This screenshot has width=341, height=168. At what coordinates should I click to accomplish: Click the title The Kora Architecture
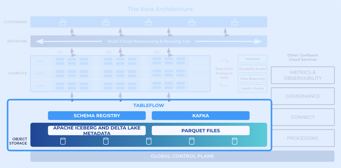click(160, 9)
